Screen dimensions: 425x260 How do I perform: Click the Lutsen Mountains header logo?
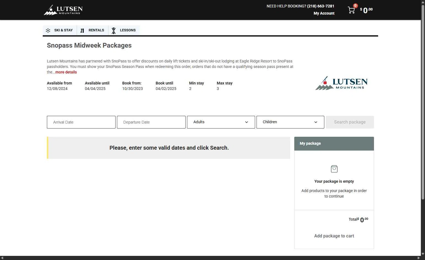(x=63, y=10)
